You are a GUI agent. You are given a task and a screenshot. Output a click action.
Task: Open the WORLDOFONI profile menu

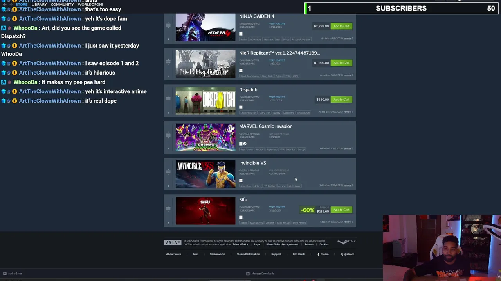coord(90,4)
